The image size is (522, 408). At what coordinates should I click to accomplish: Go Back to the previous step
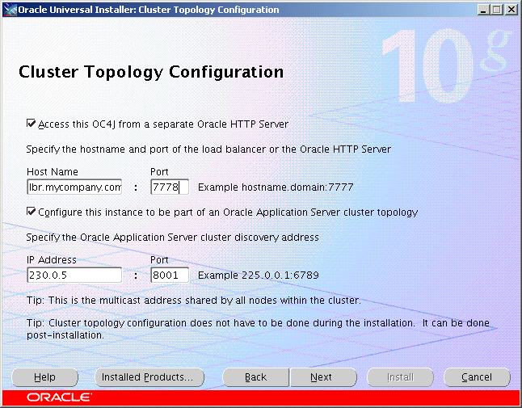pos(255,377)
